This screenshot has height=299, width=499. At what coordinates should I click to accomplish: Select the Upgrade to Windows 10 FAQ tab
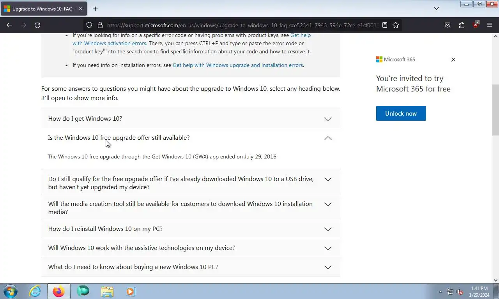click(43, 9)
